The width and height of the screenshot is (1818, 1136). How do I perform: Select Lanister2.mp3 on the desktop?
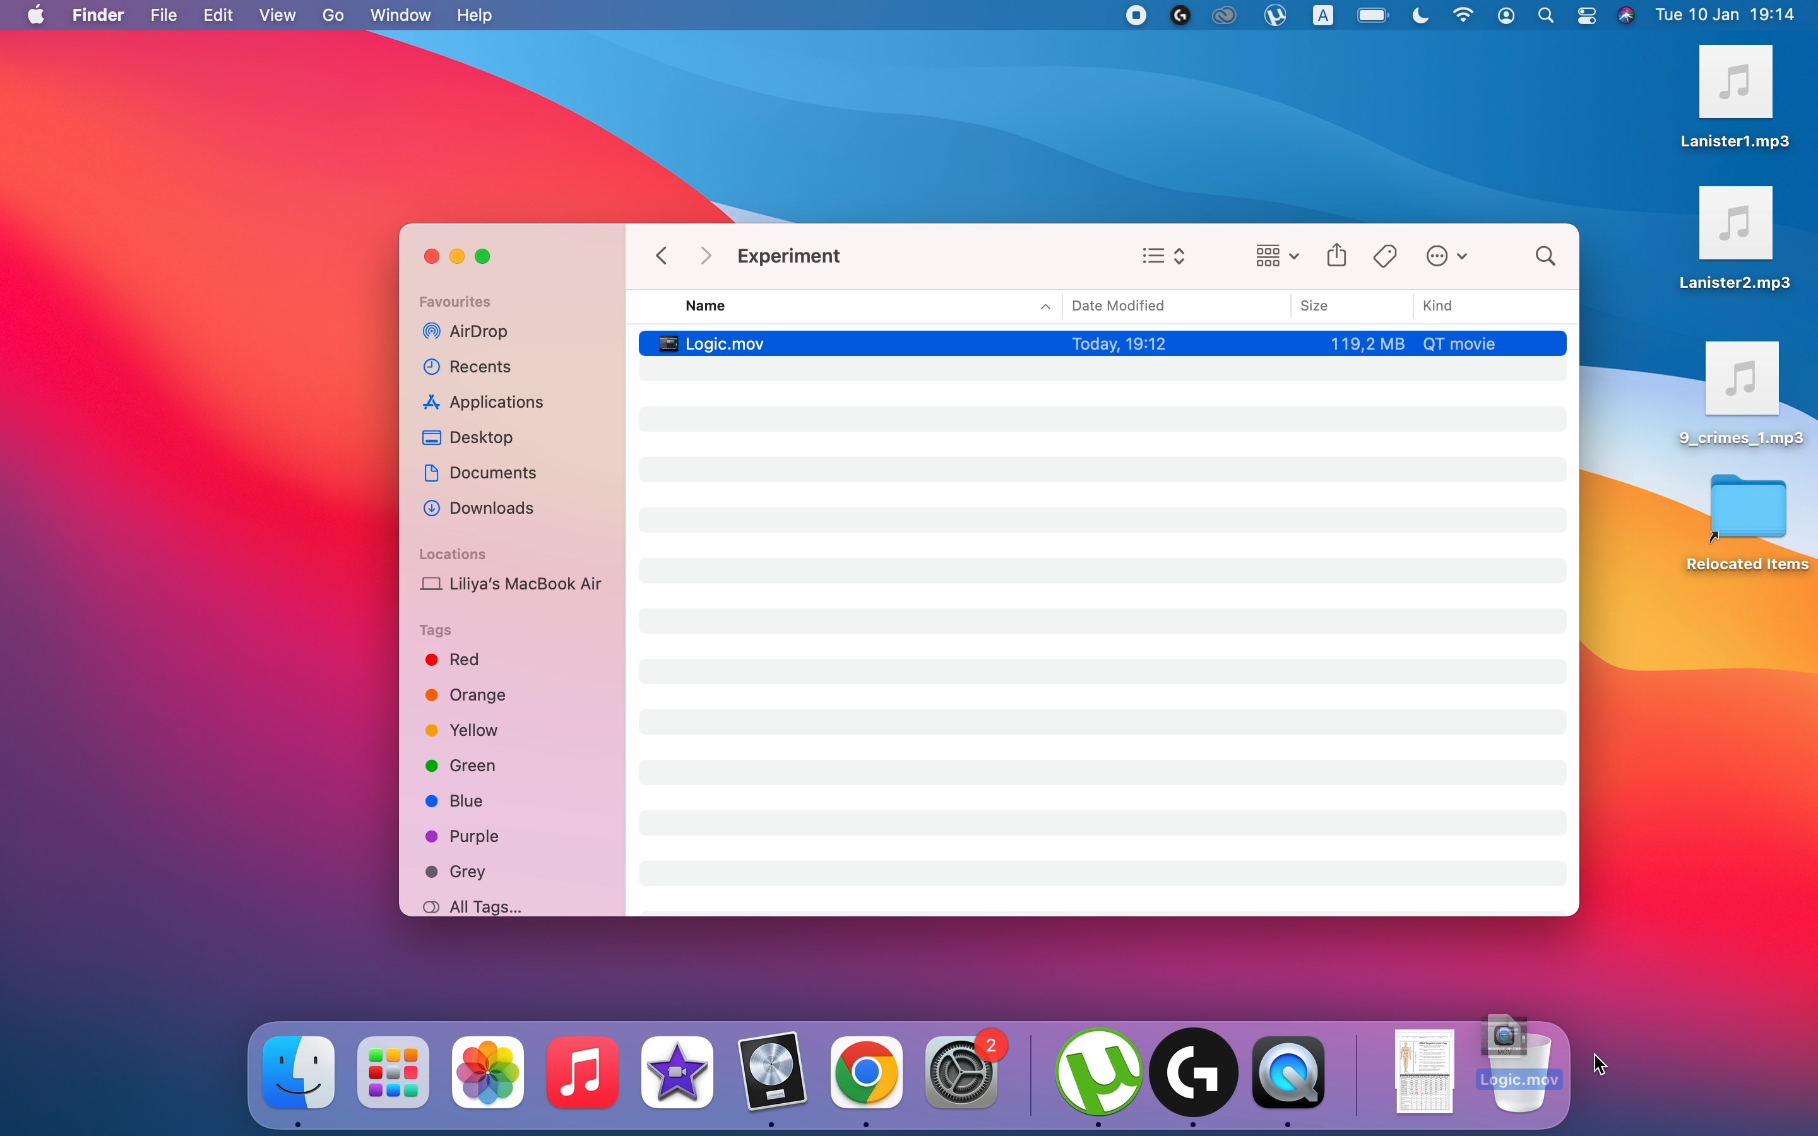[1736, 239]
